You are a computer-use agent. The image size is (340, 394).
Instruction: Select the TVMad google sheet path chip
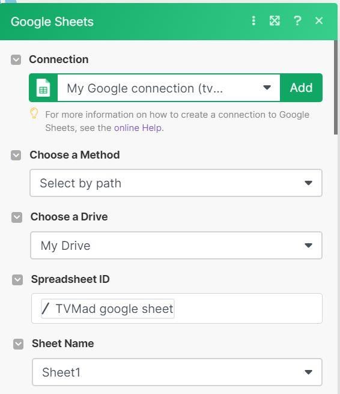pos(108,309)
